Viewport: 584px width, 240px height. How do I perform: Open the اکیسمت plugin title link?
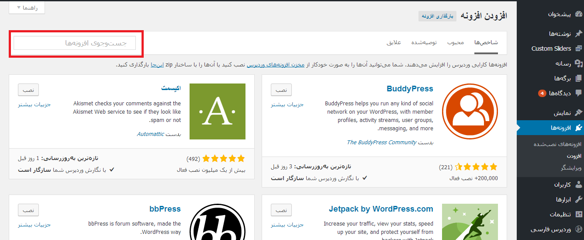click(171, 89)
